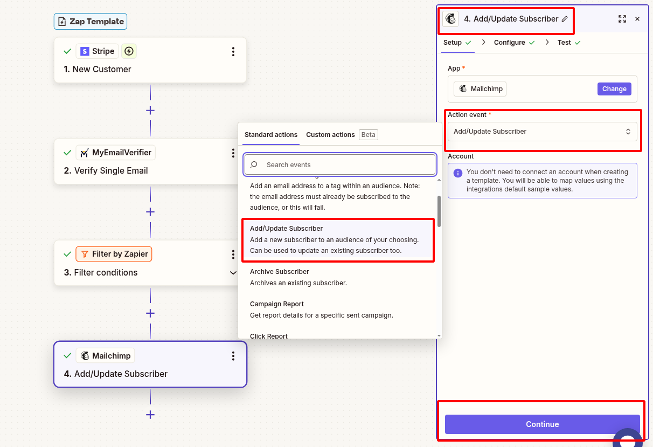Image resolution: width=653 pixels, height=447 pixels.
Task: Open the Action event dropdown
Action: 542,131
